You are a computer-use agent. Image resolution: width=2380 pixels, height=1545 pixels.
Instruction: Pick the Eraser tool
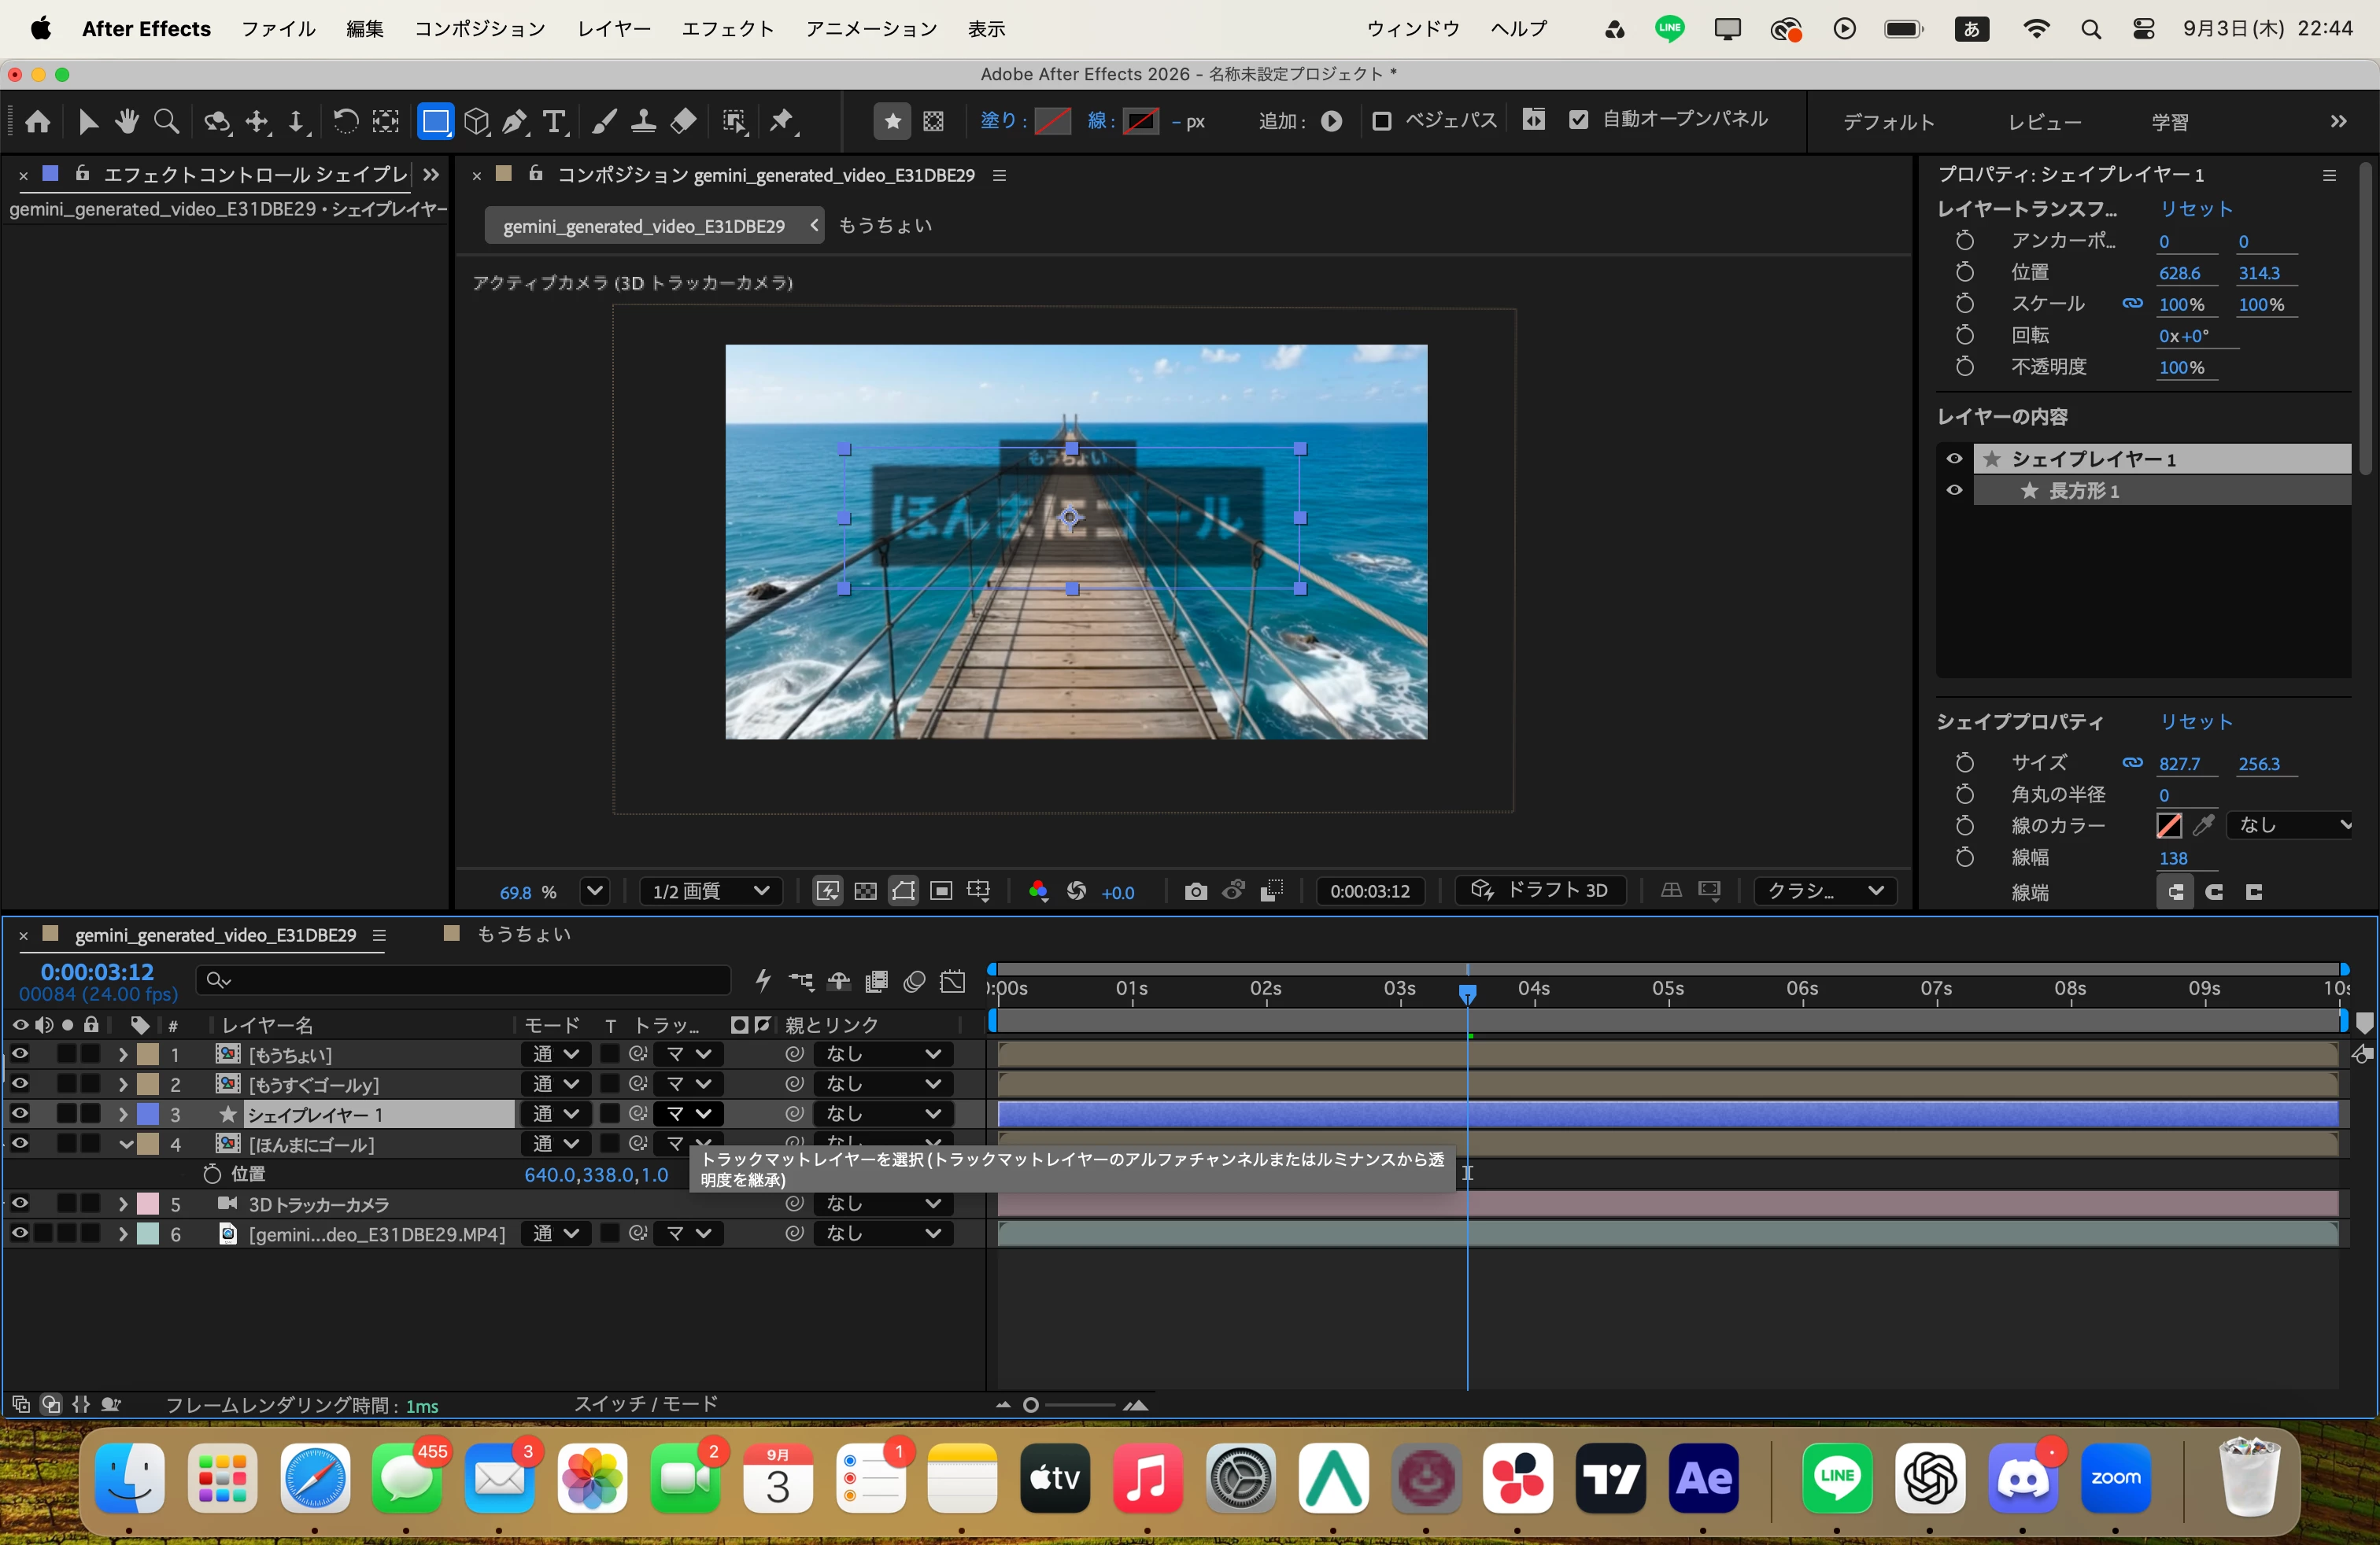coord(683,122)
